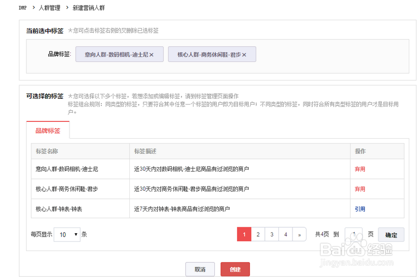Click the selected tag chip 意向人群-数码相机-迪士尼
The image size is (417, 277).
click(119, 54)
